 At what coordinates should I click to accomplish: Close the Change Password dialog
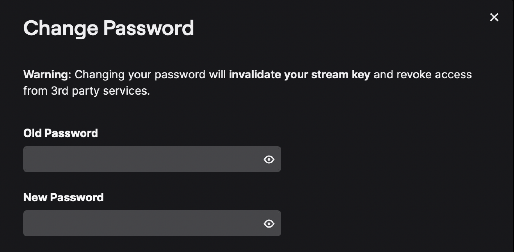coord(494,17)
